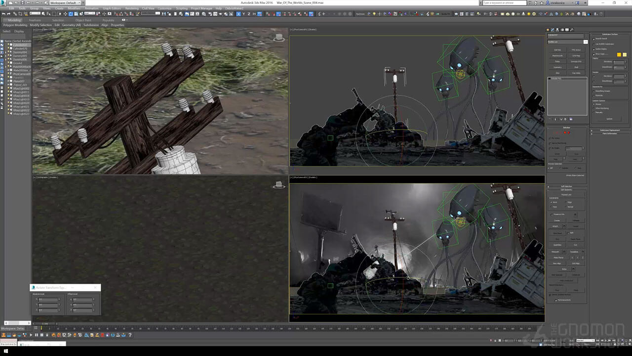Click the ViewCube in top-left viewport
632x356 pixels.
279,38
